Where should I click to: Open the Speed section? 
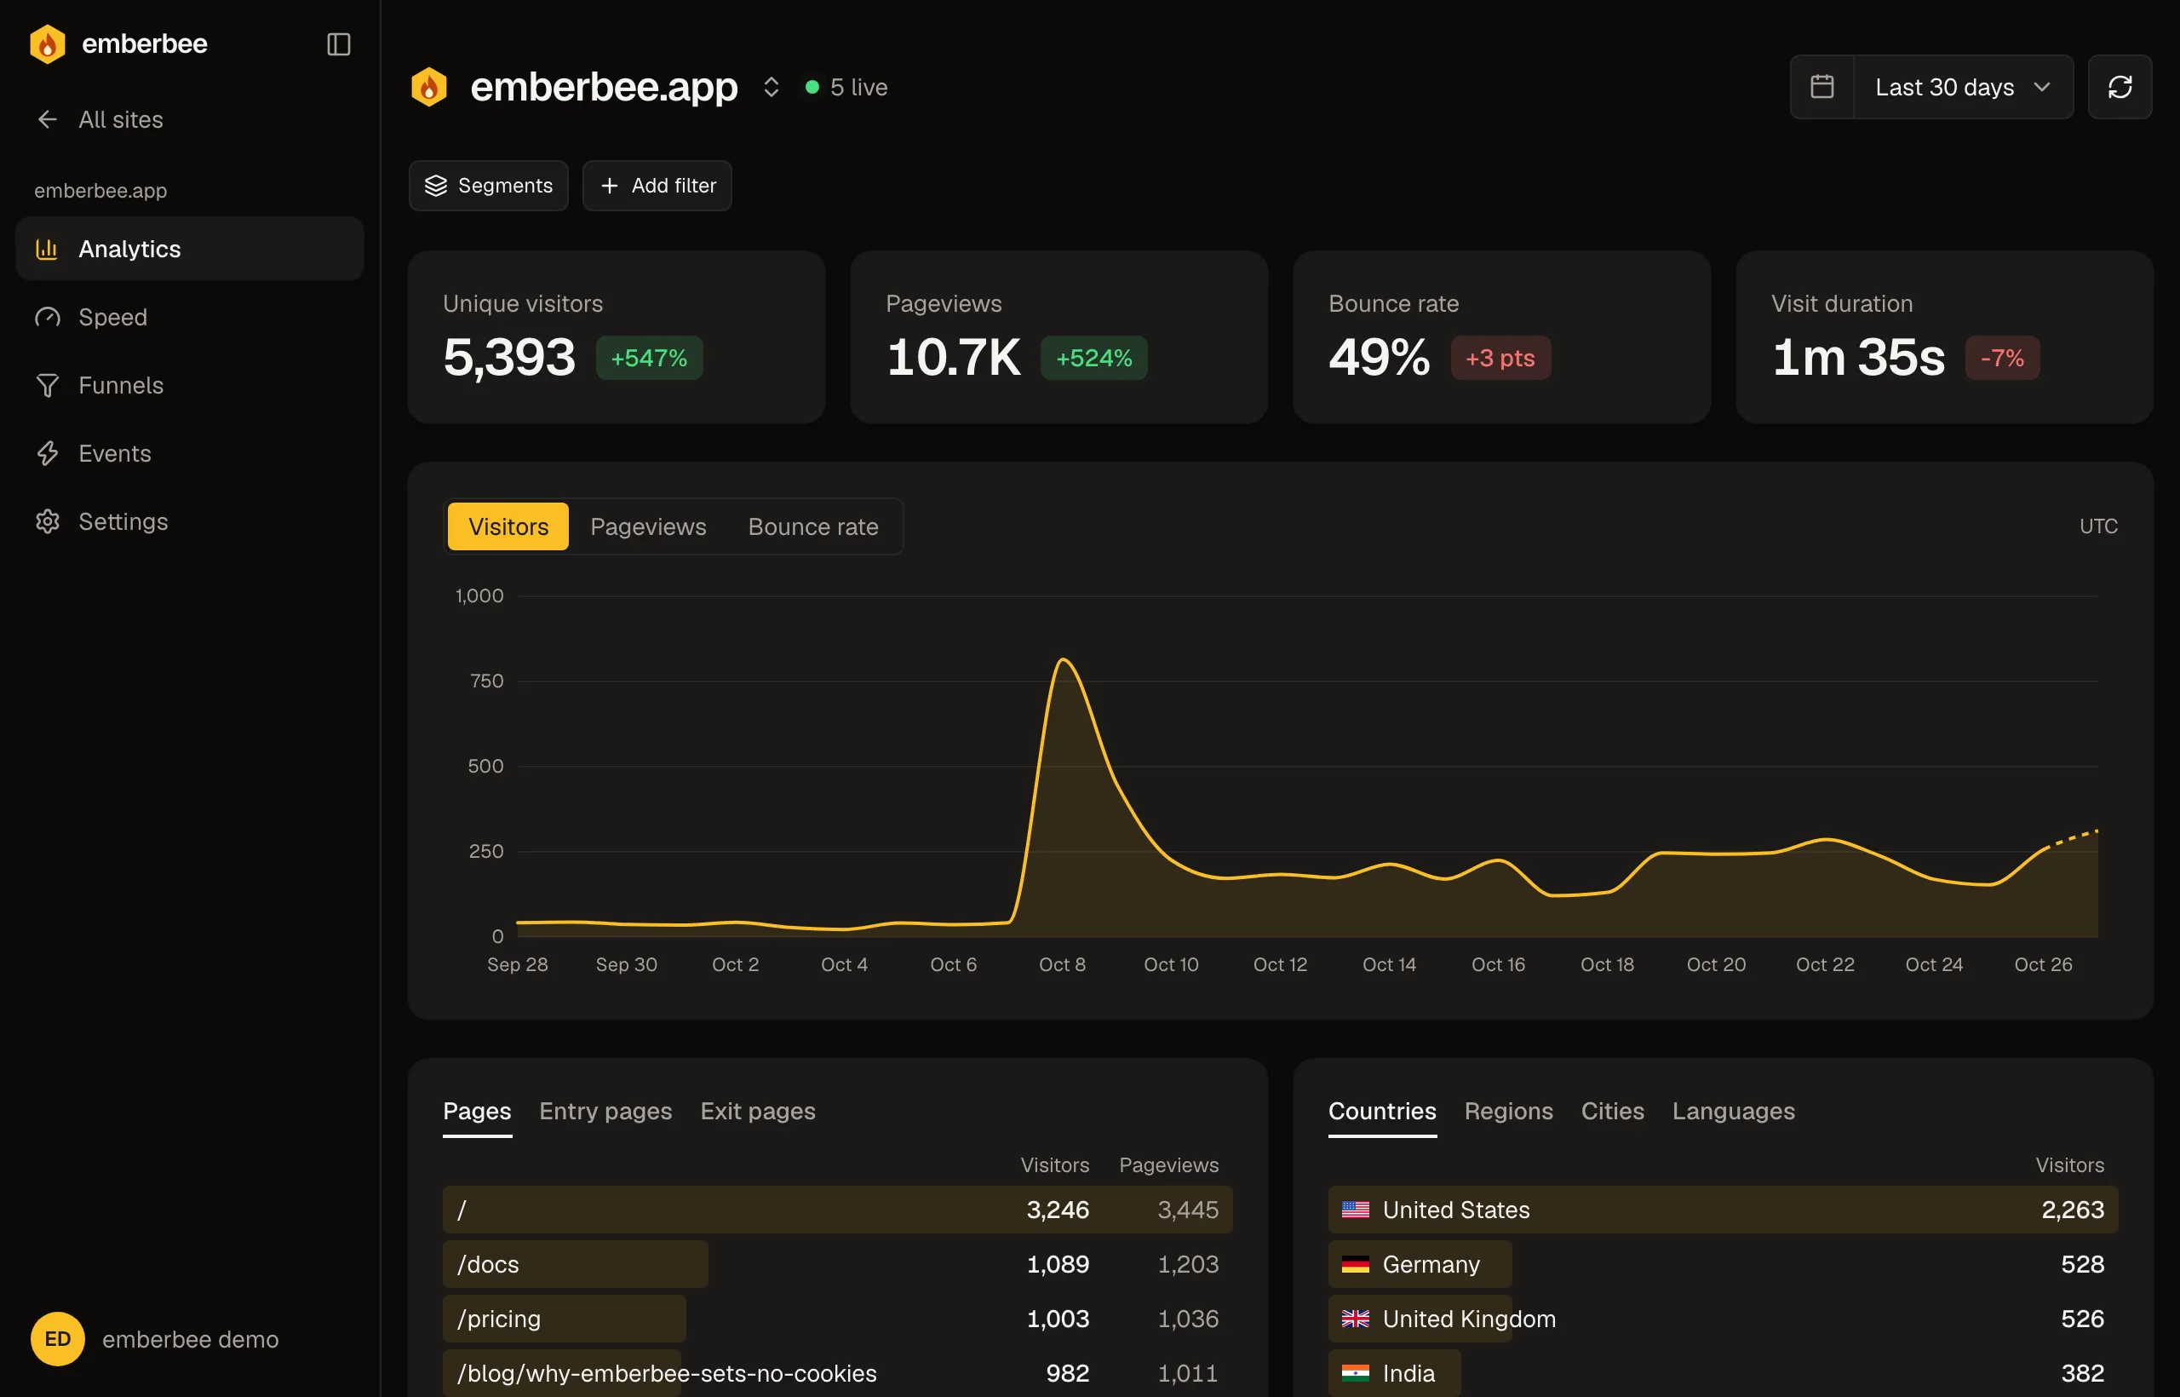(190, 317)
